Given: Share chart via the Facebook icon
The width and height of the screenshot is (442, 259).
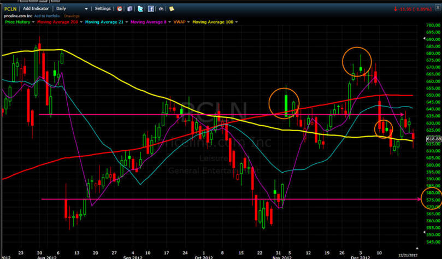Looking at the screenshot, I should coord(151,9).
